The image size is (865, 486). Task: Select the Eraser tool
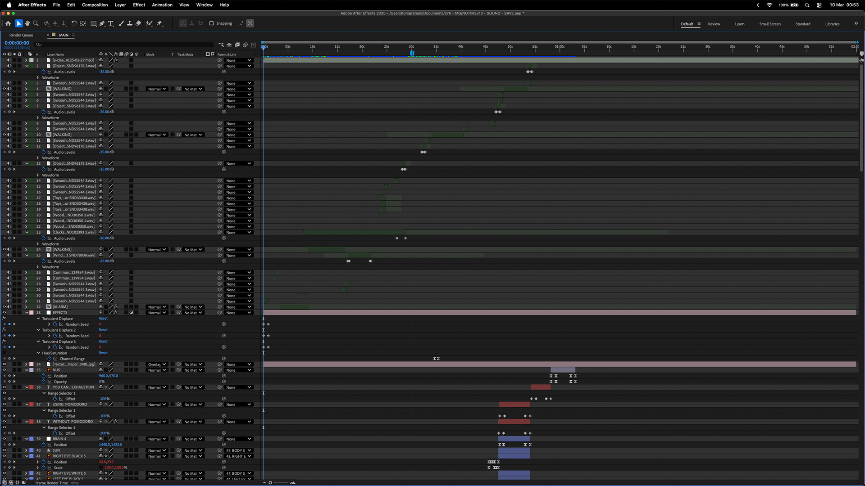(138, 23)
